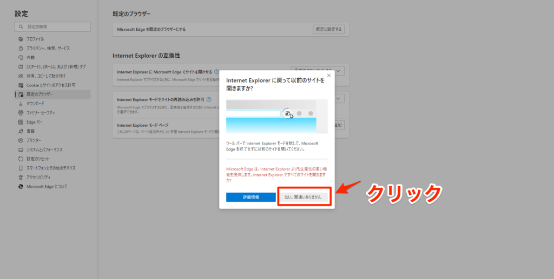The image size is (554, 279).
Task: Click the 追加 button for IE mode pages
Action: pyautogui.click(x=340, y=125)
